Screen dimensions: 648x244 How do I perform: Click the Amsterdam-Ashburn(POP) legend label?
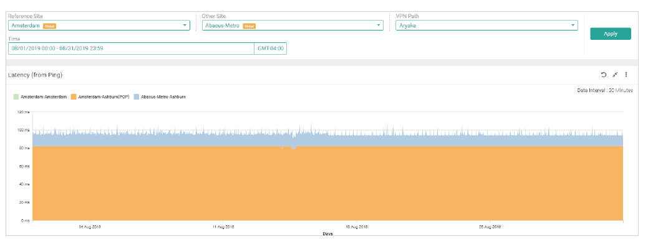(x=104, y=97)
